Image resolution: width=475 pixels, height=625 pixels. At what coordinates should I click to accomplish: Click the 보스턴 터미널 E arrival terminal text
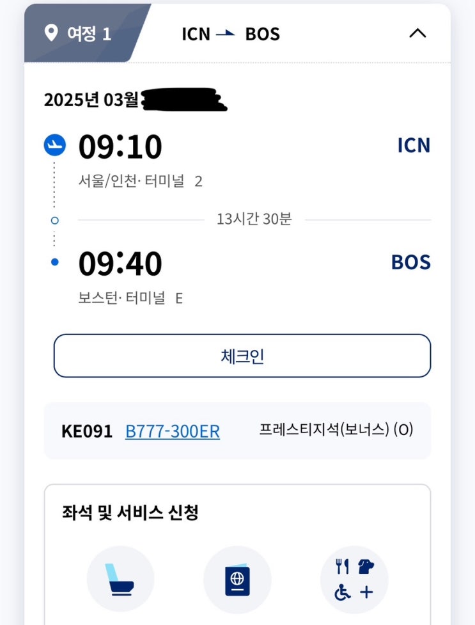130,298
